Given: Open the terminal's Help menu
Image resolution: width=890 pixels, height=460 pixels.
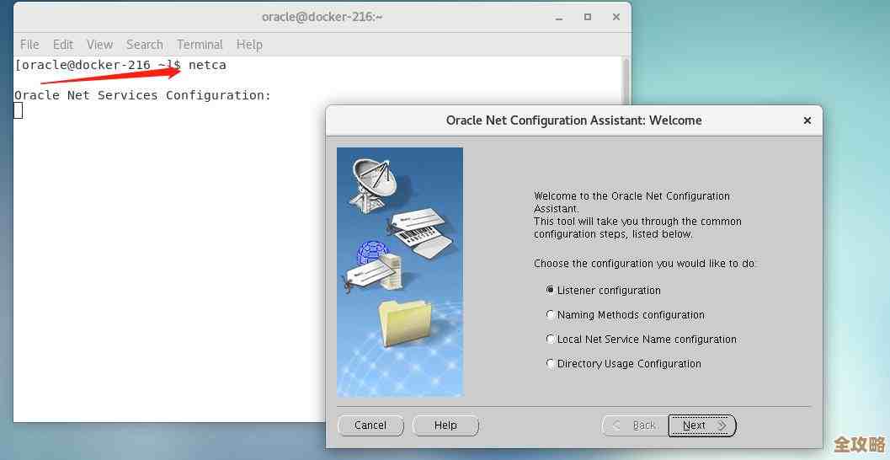Looking at the screenshot, I should pyautogui.click(x=249, y=45).
